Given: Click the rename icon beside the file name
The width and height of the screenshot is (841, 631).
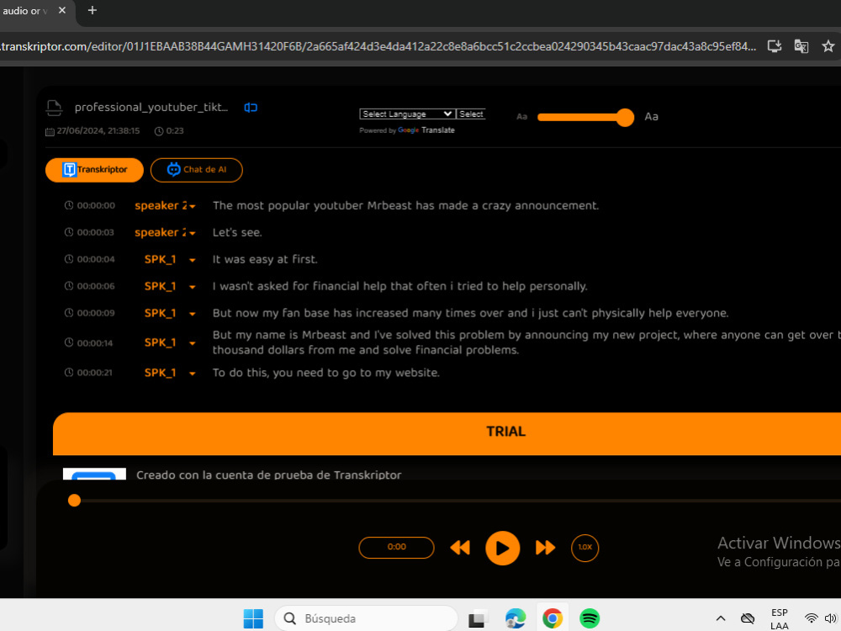Looking at the screenshot, I should [x=251, y=108].
